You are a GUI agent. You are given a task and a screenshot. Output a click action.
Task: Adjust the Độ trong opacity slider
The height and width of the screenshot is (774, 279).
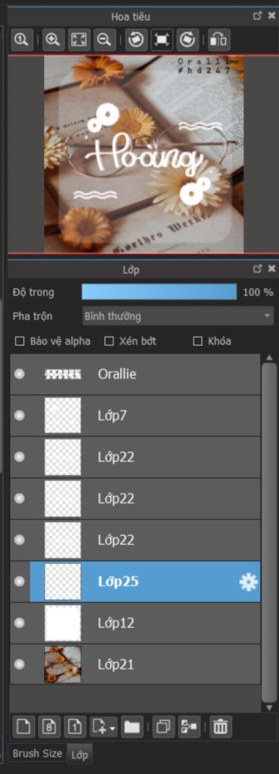(159, 292)
